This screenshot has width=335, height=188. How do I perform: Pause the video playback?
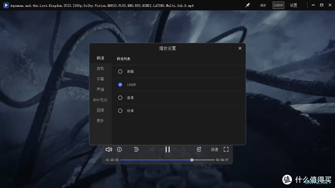point(168,149)
